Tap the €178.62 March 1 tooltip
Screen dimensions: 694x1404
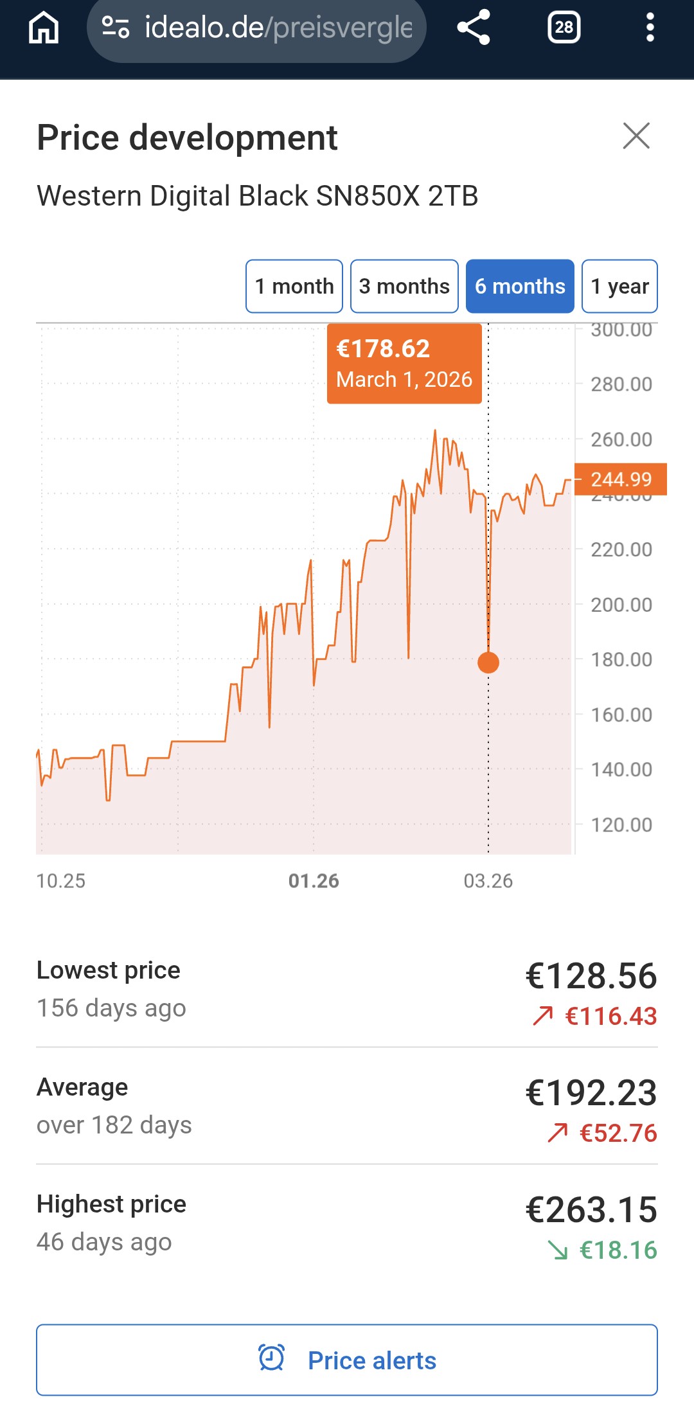(x=404, y=364)
